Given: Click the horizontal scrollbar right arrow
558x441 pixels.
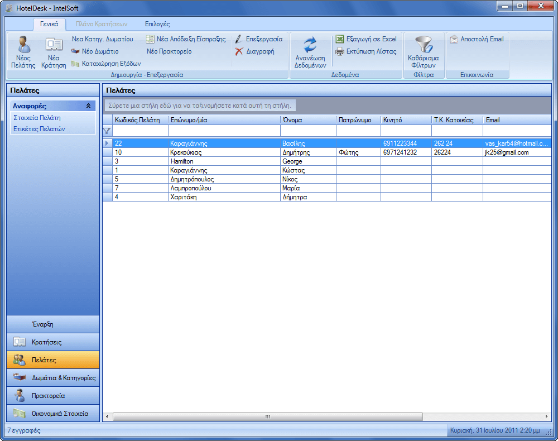Looking at the screenshot, I should [547, 417].
